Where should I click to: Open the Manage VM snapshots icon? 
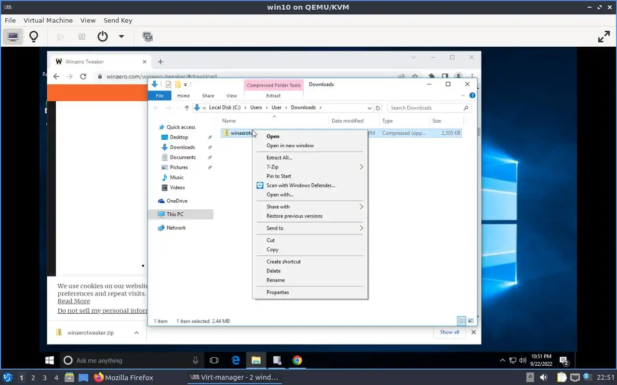[x=148, y=37]
